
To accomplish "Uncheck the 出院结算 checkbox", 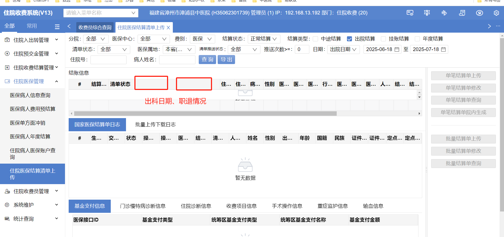I will tap(349, 39).
